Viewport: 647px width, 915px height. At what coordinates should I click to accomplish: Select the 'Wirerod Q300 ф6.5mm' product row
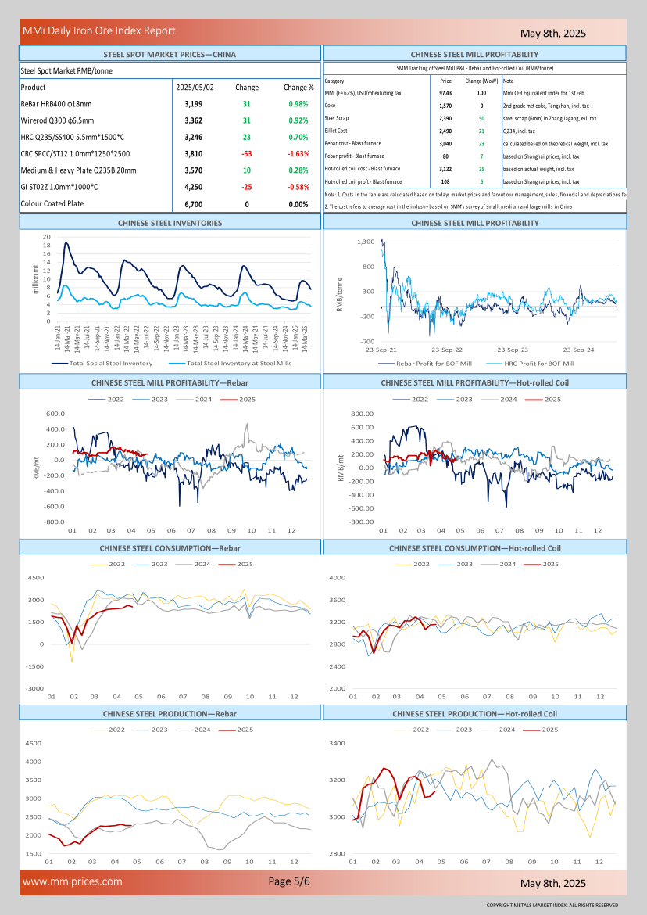(x=170, y=120)
